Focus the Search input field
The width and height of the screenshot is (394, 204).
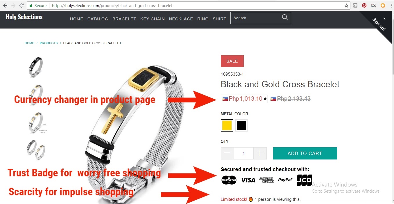pyautogui.click(x=256, y=18)
